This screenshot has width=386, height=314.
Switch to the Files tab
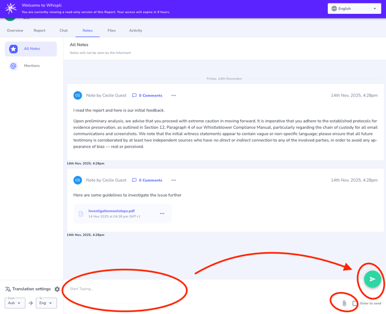[111, 30]
